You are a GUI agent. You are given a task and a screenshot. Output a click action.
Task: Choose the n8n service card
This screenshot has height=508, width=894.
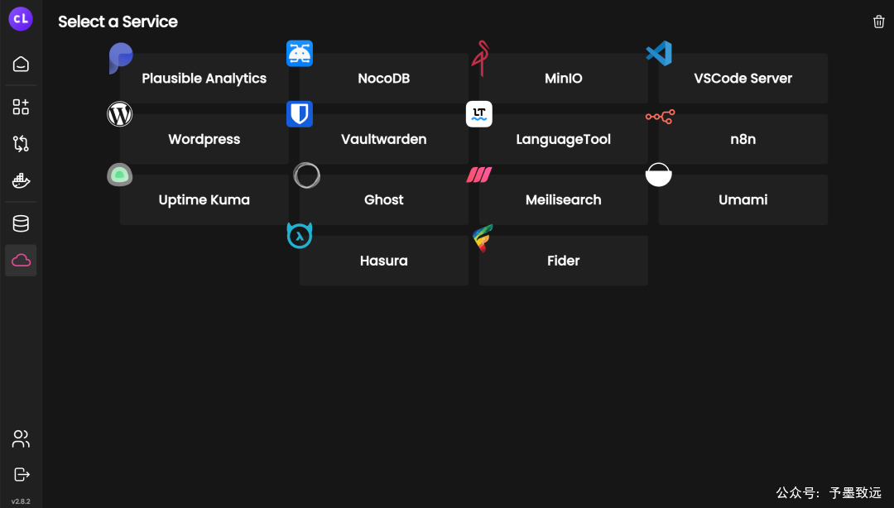click(743, 139)
